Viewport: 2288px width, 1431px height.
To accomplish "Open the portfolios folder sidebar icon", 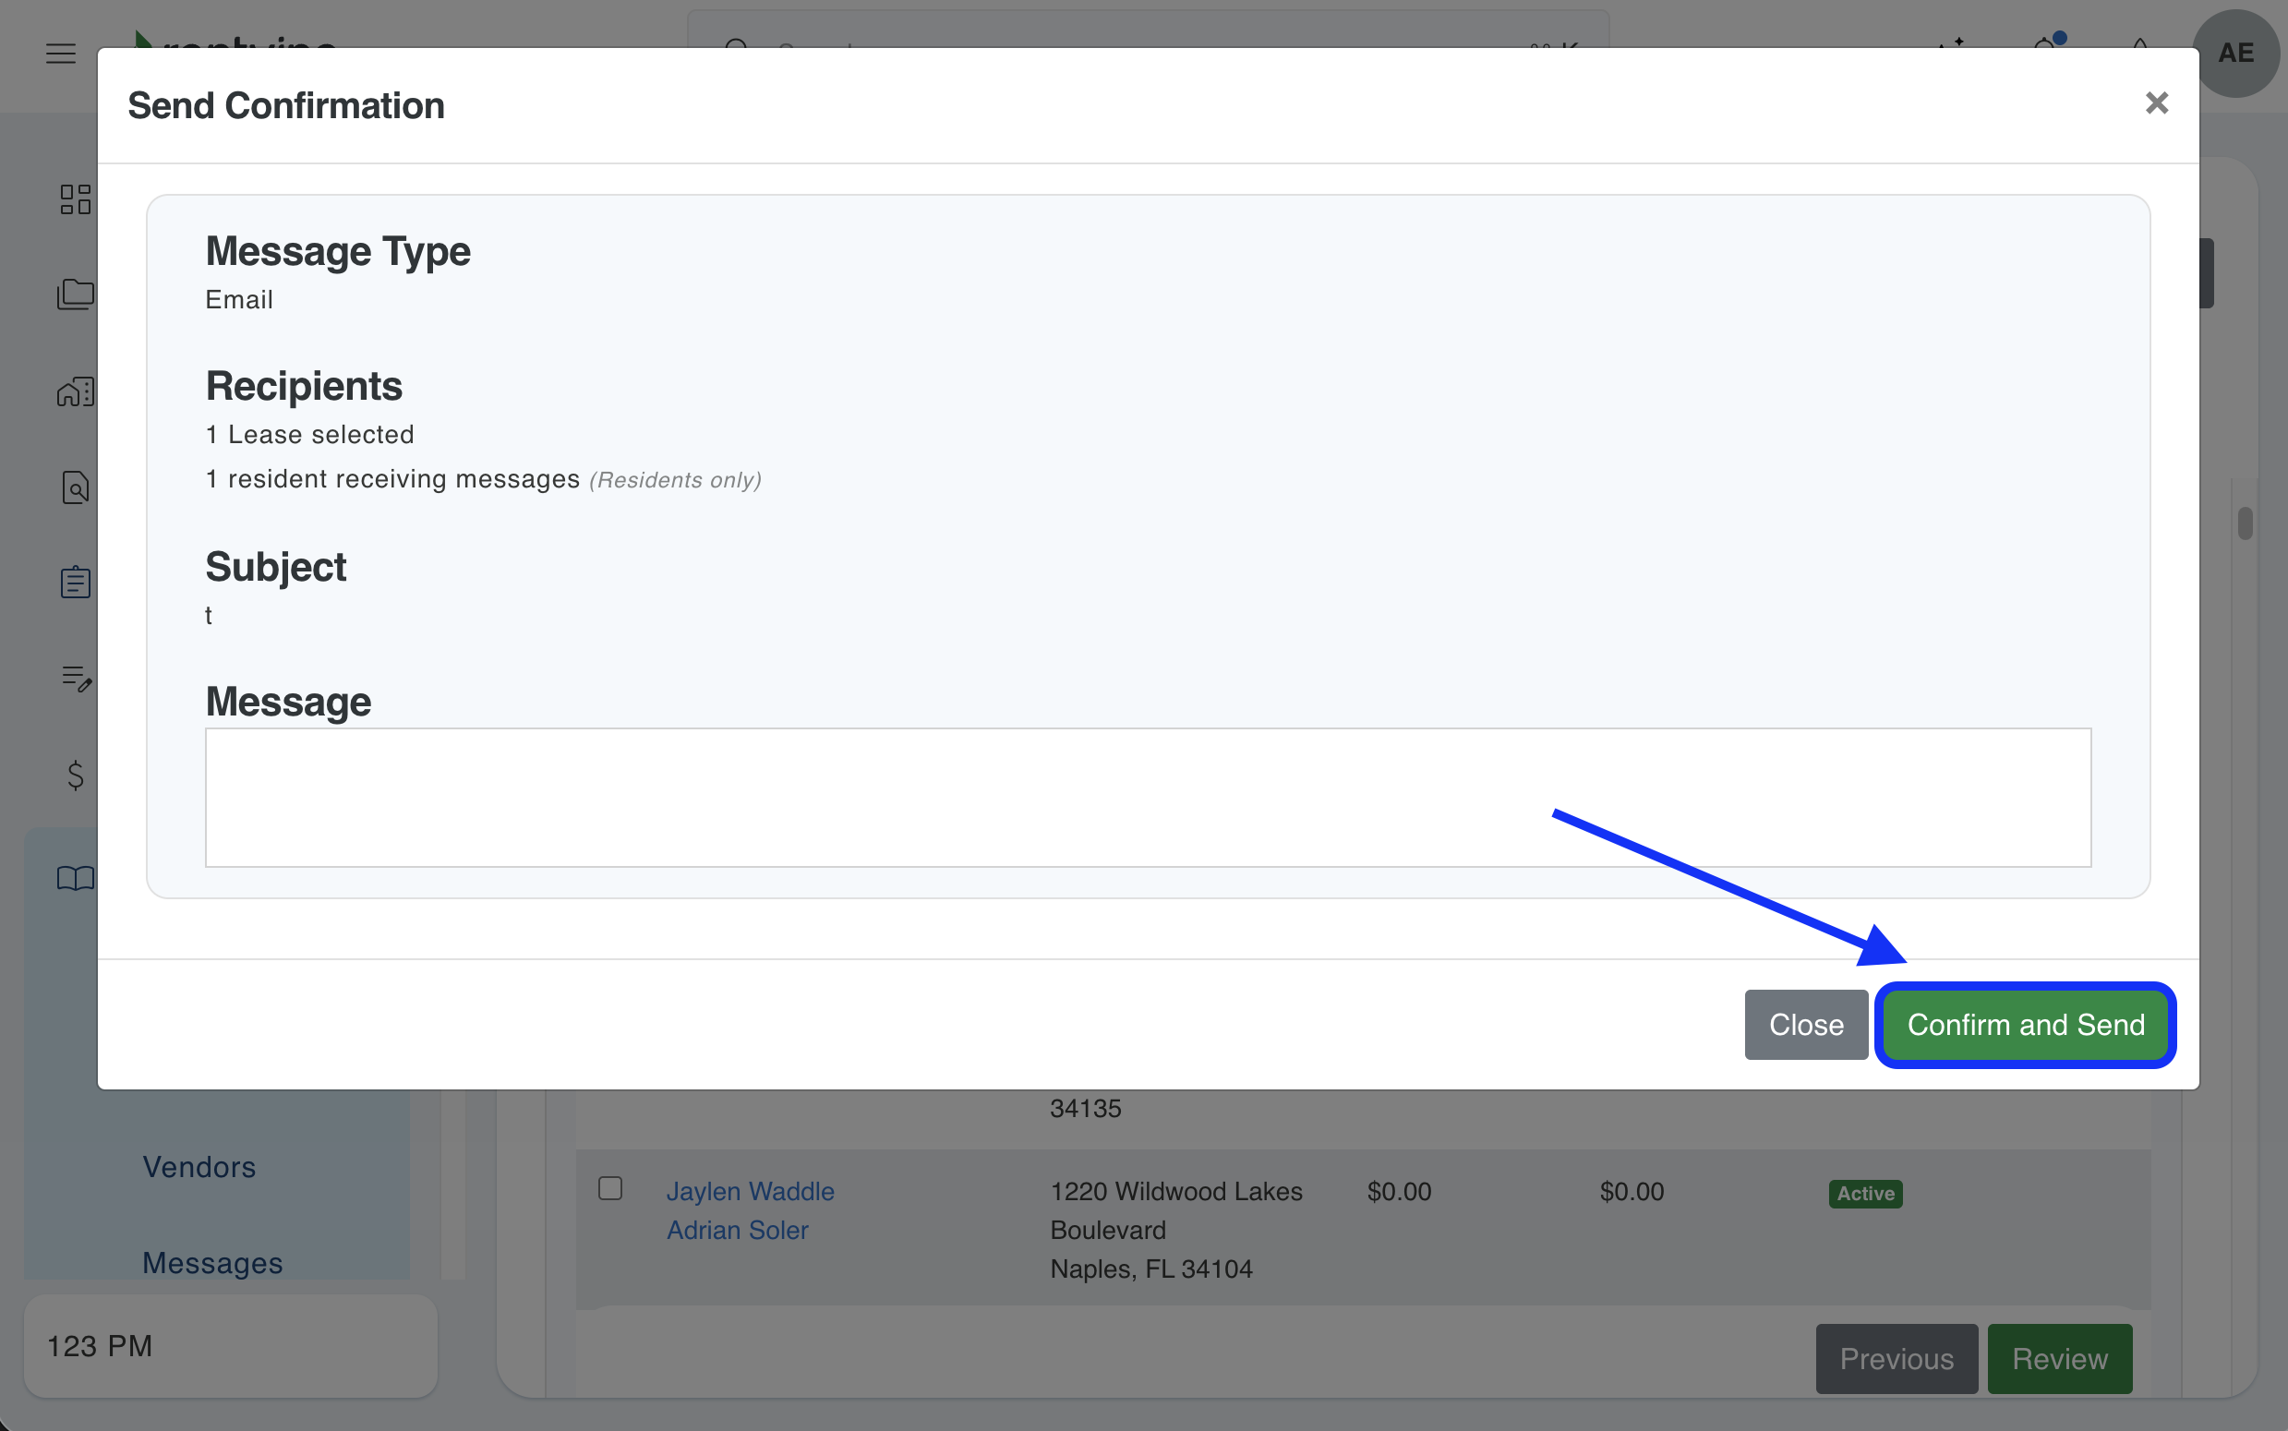I will tap(75, 295).
